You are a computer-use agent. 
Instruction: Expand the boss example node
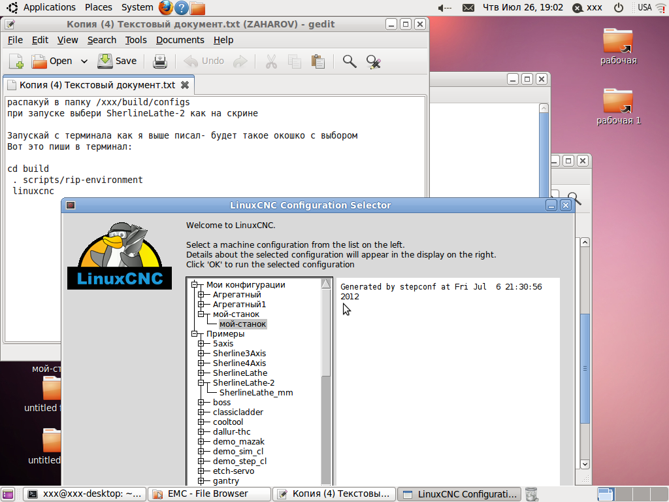click(x=201, y=403)
